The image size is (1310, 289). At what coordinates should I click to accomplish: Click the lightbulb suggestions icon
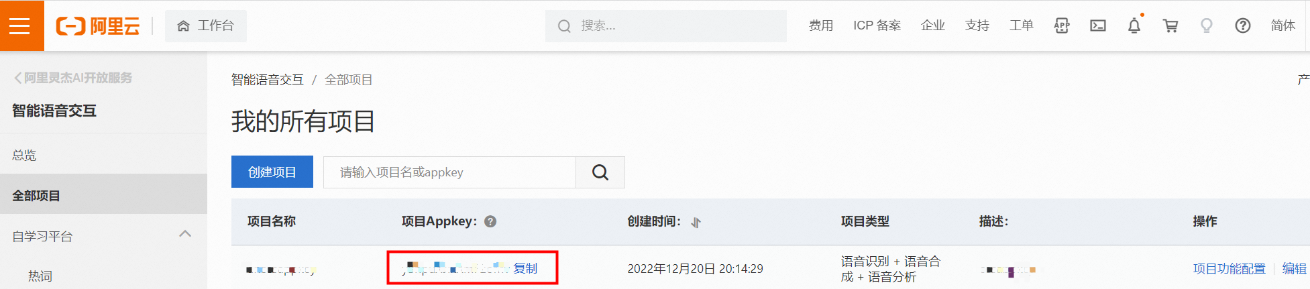[1207, 25]
